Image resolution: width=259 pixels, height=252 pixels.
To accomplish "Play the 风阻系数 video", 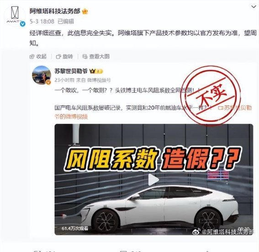I will tap(153, 180).
